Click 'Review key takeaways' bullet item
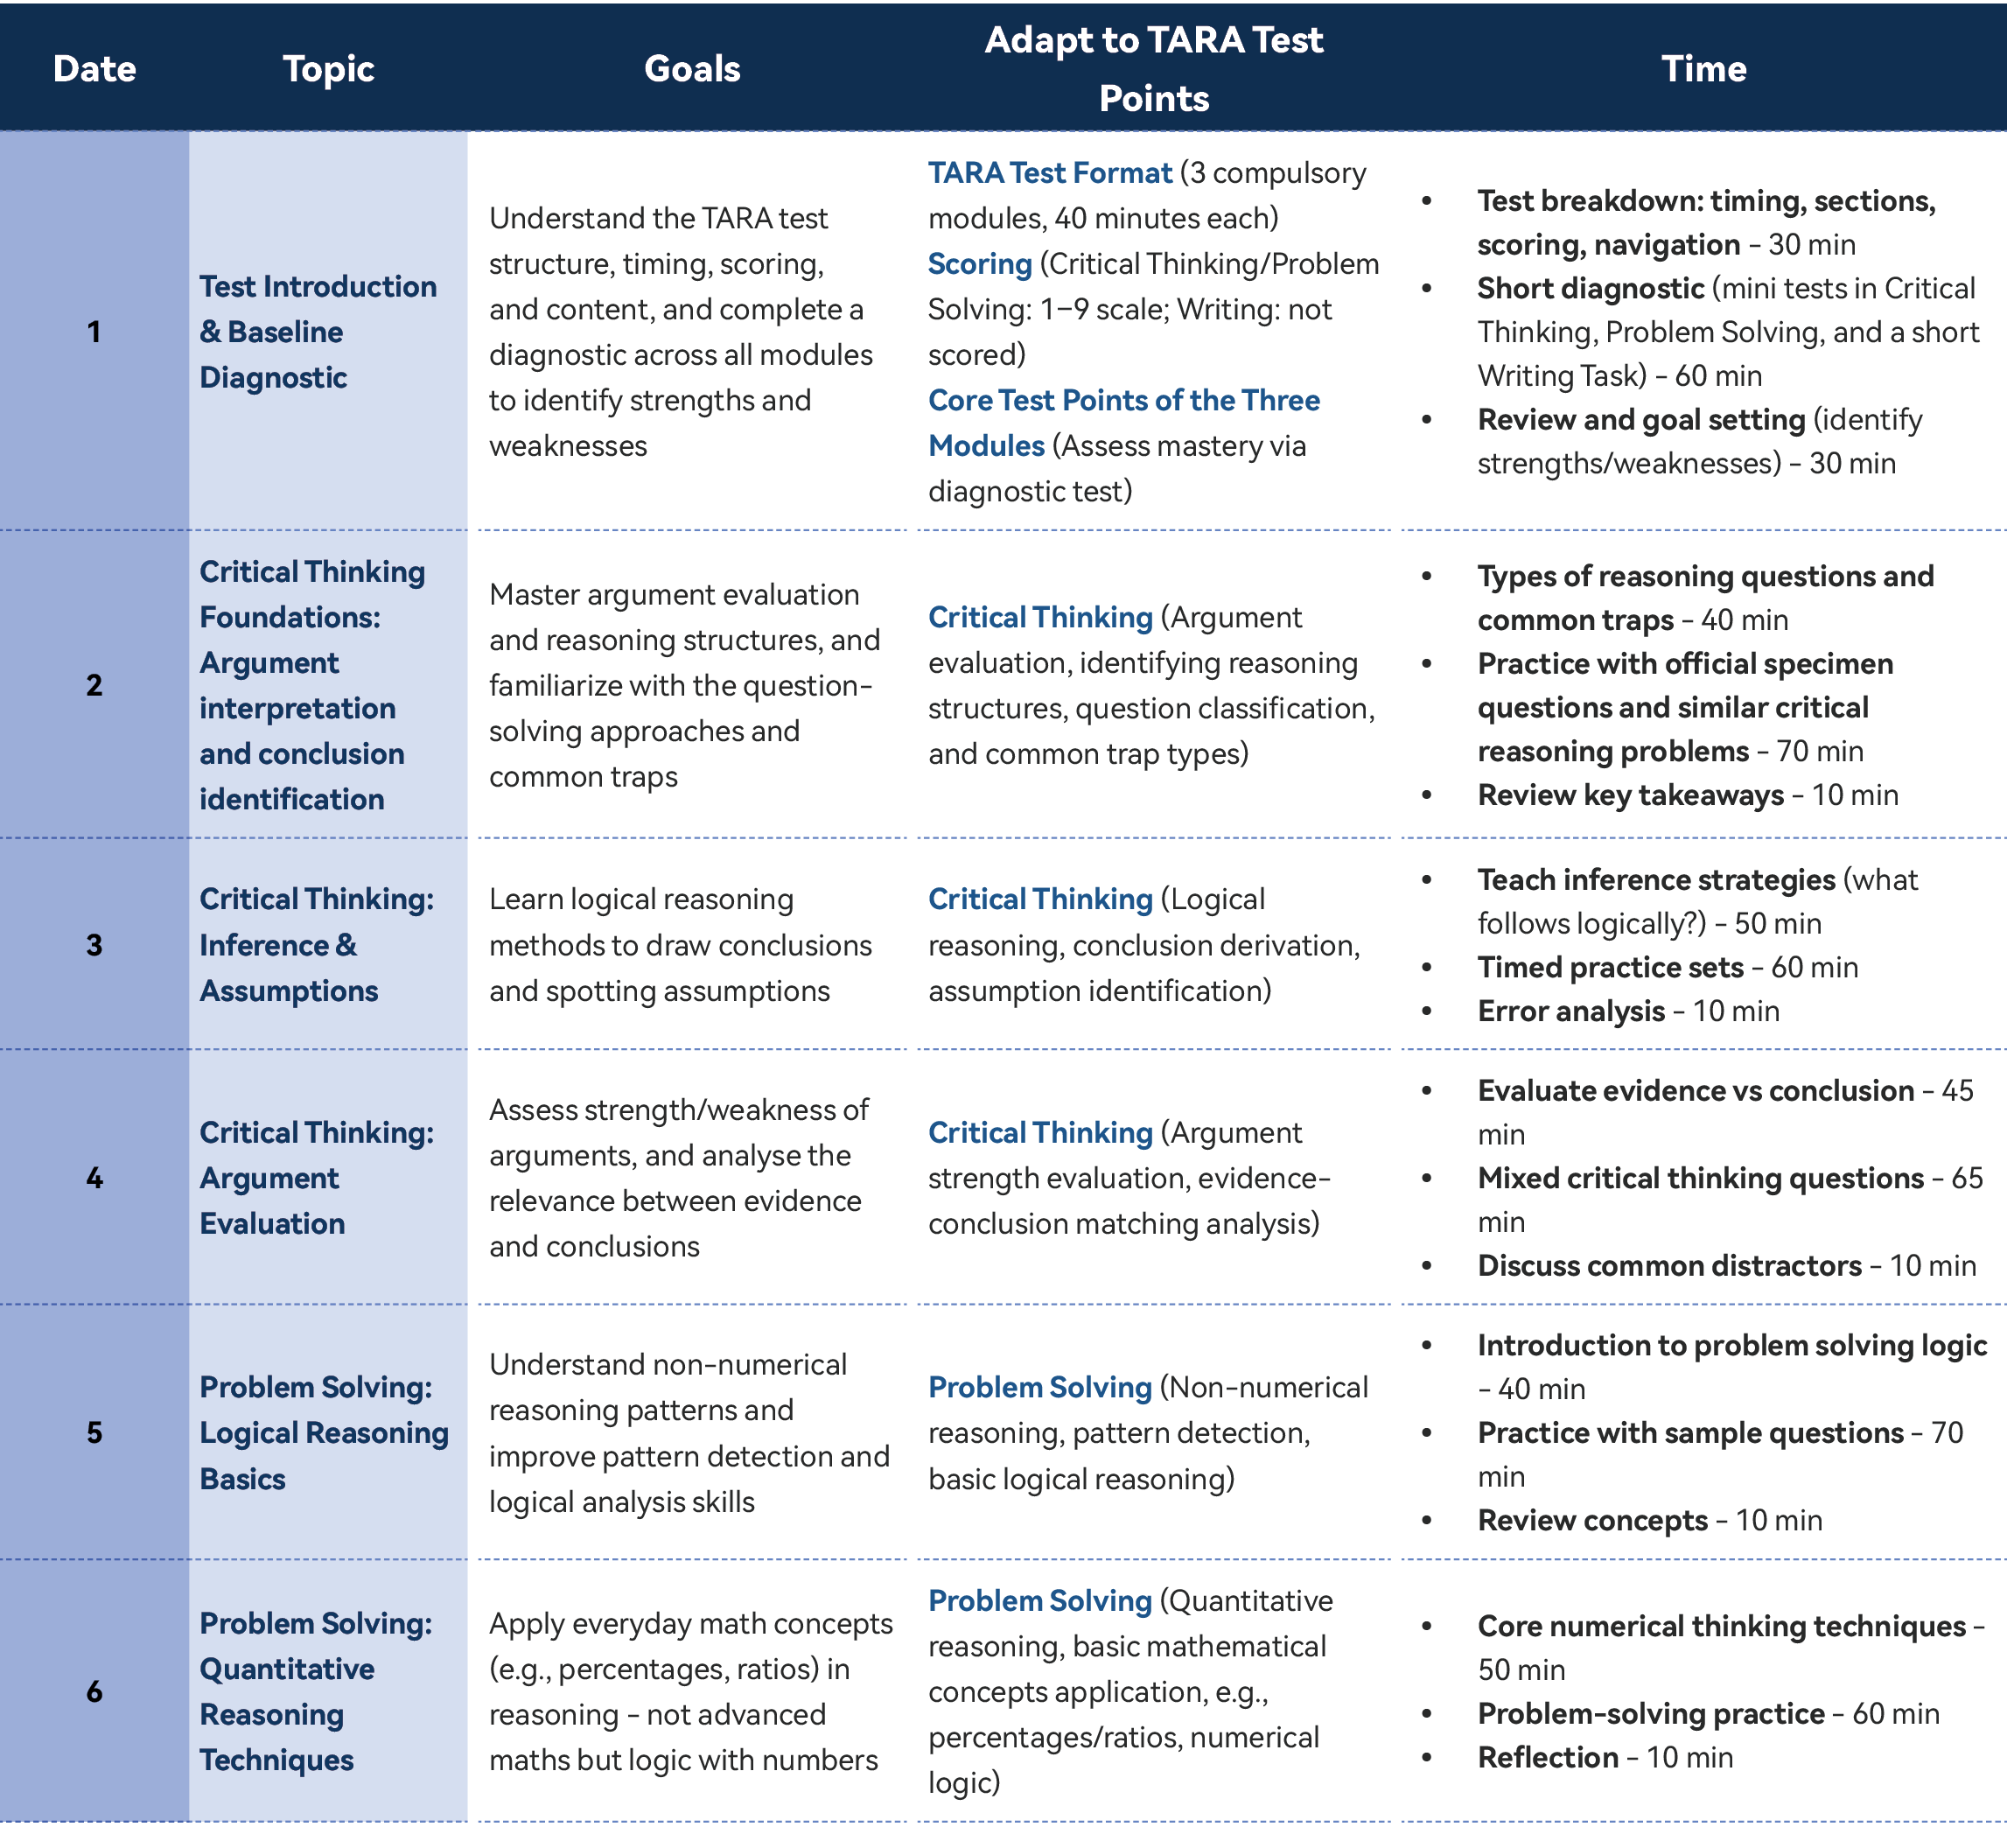2007x1848 pixels. [x=1630, y=795]
